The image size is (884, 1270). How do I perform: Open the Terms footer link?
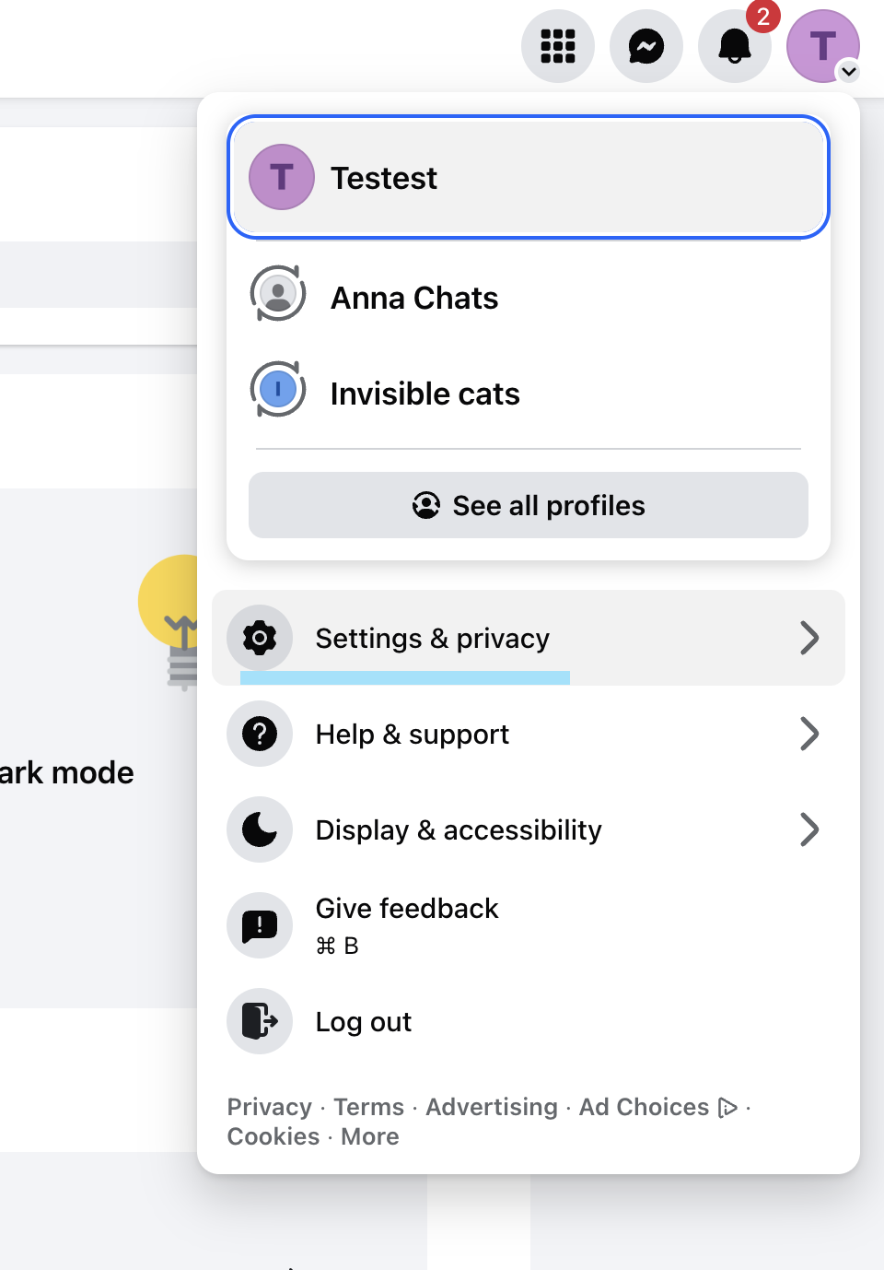pyautogui.click(x=368, y=1107)
